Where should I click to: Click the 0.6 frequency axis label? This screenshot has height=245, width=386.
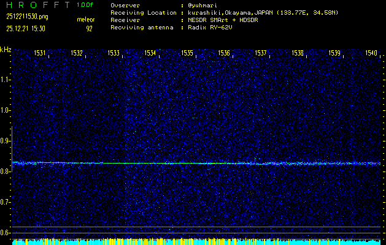tap(6, 233)
